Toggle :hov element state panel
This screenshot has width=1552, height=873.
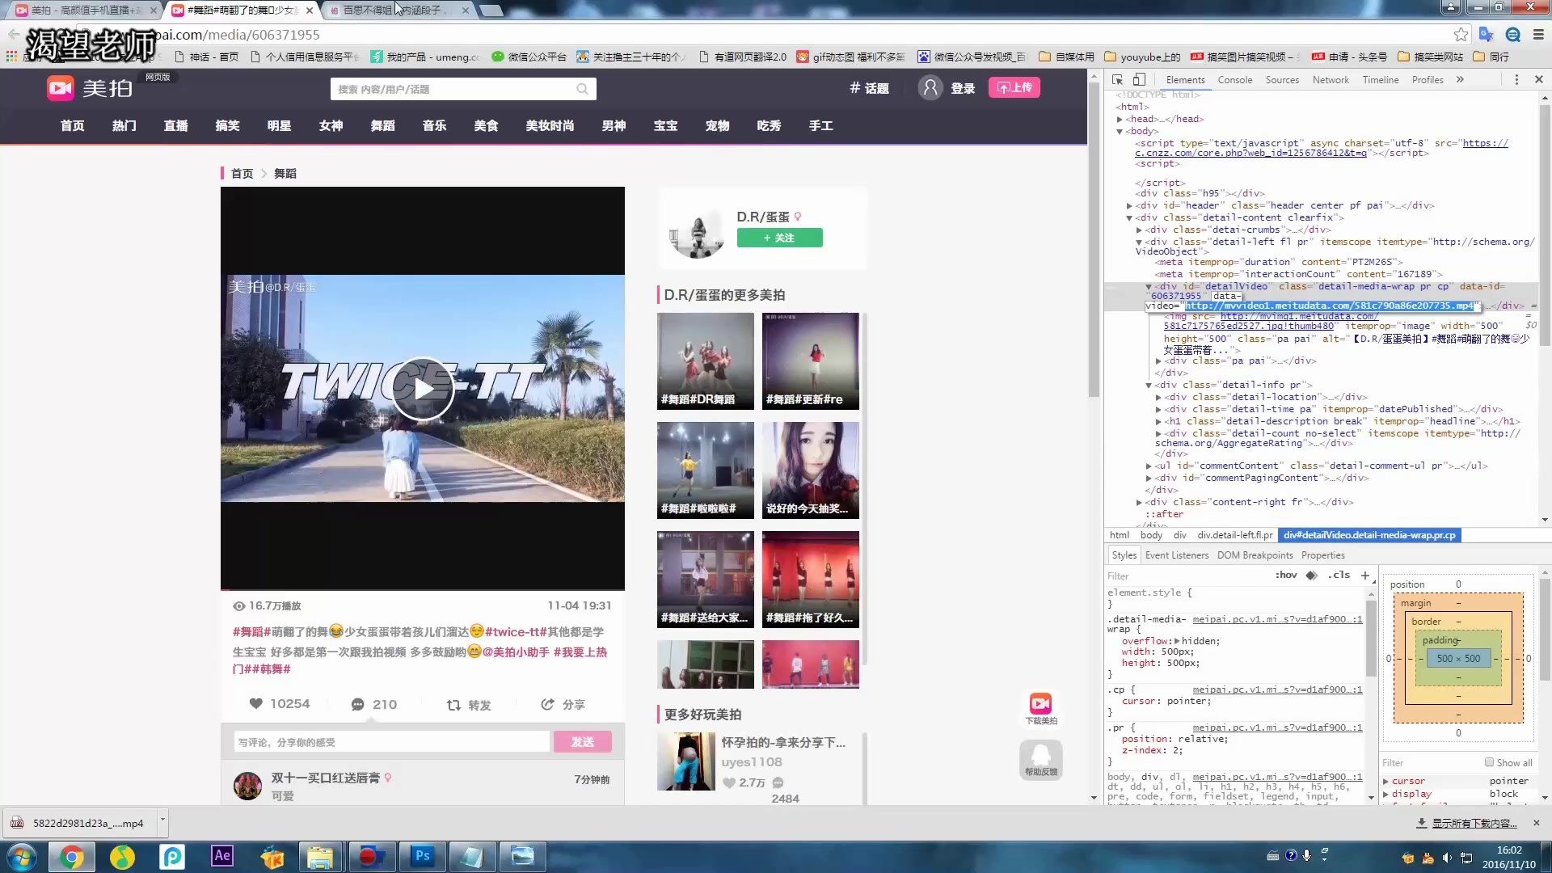coord(1286,576)
